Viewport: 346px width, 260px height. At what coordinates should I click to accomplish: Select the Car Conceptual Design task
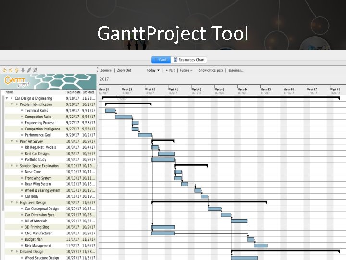50,208
